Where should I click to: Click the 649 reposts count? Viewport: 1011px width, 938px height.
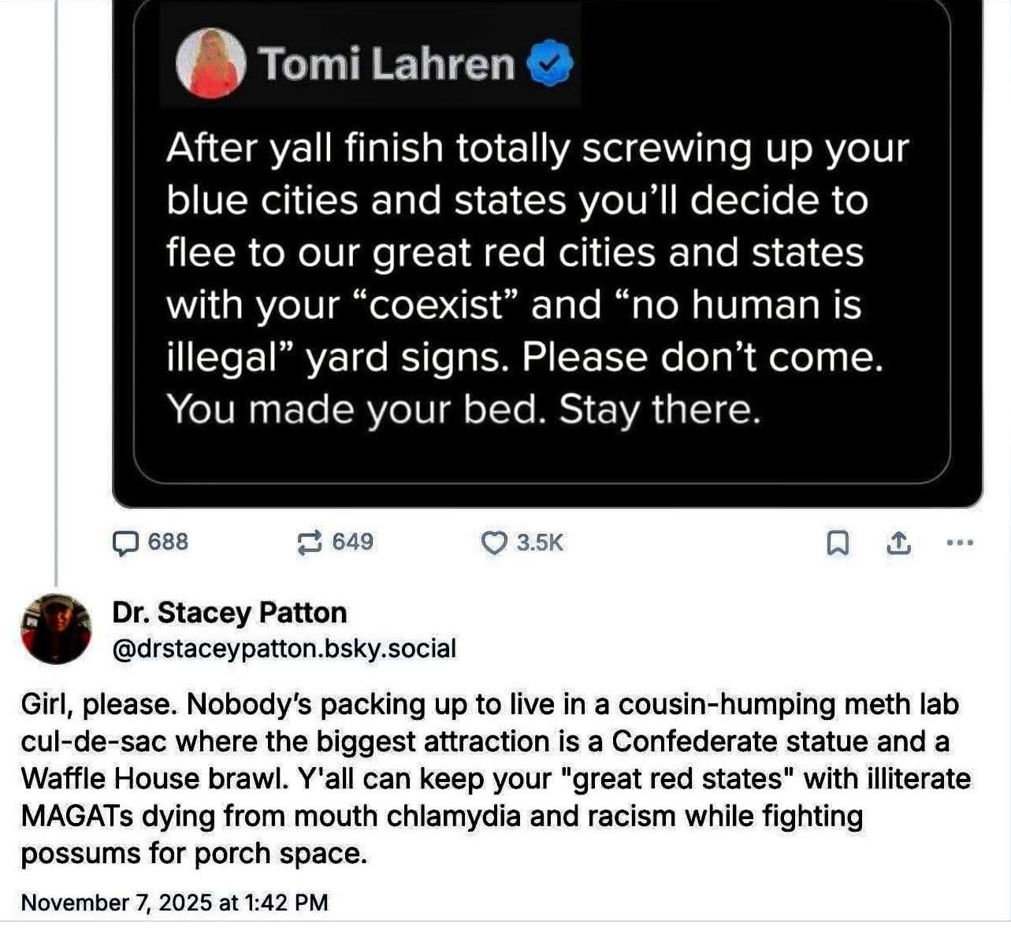(352, 542)
